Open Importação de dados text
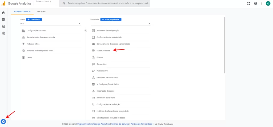This screenshot has width=273, height=127. [106, 91]
